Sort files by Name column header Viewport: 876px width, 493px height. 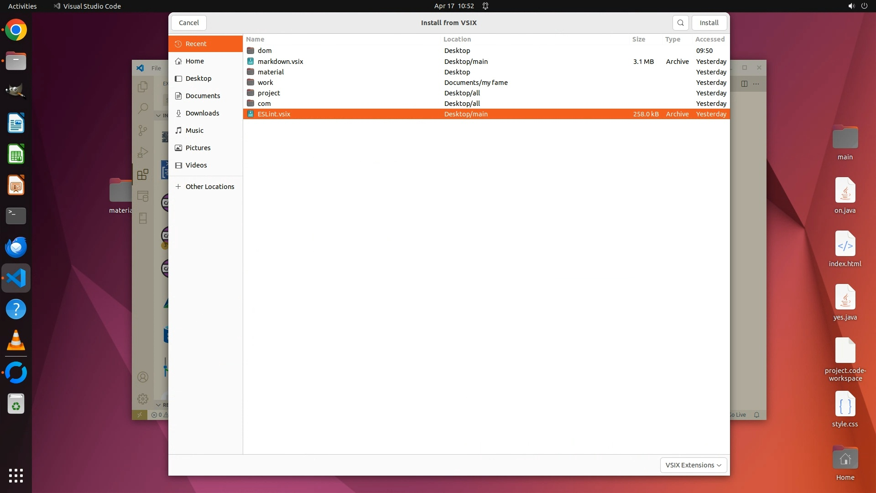[255, 39]
